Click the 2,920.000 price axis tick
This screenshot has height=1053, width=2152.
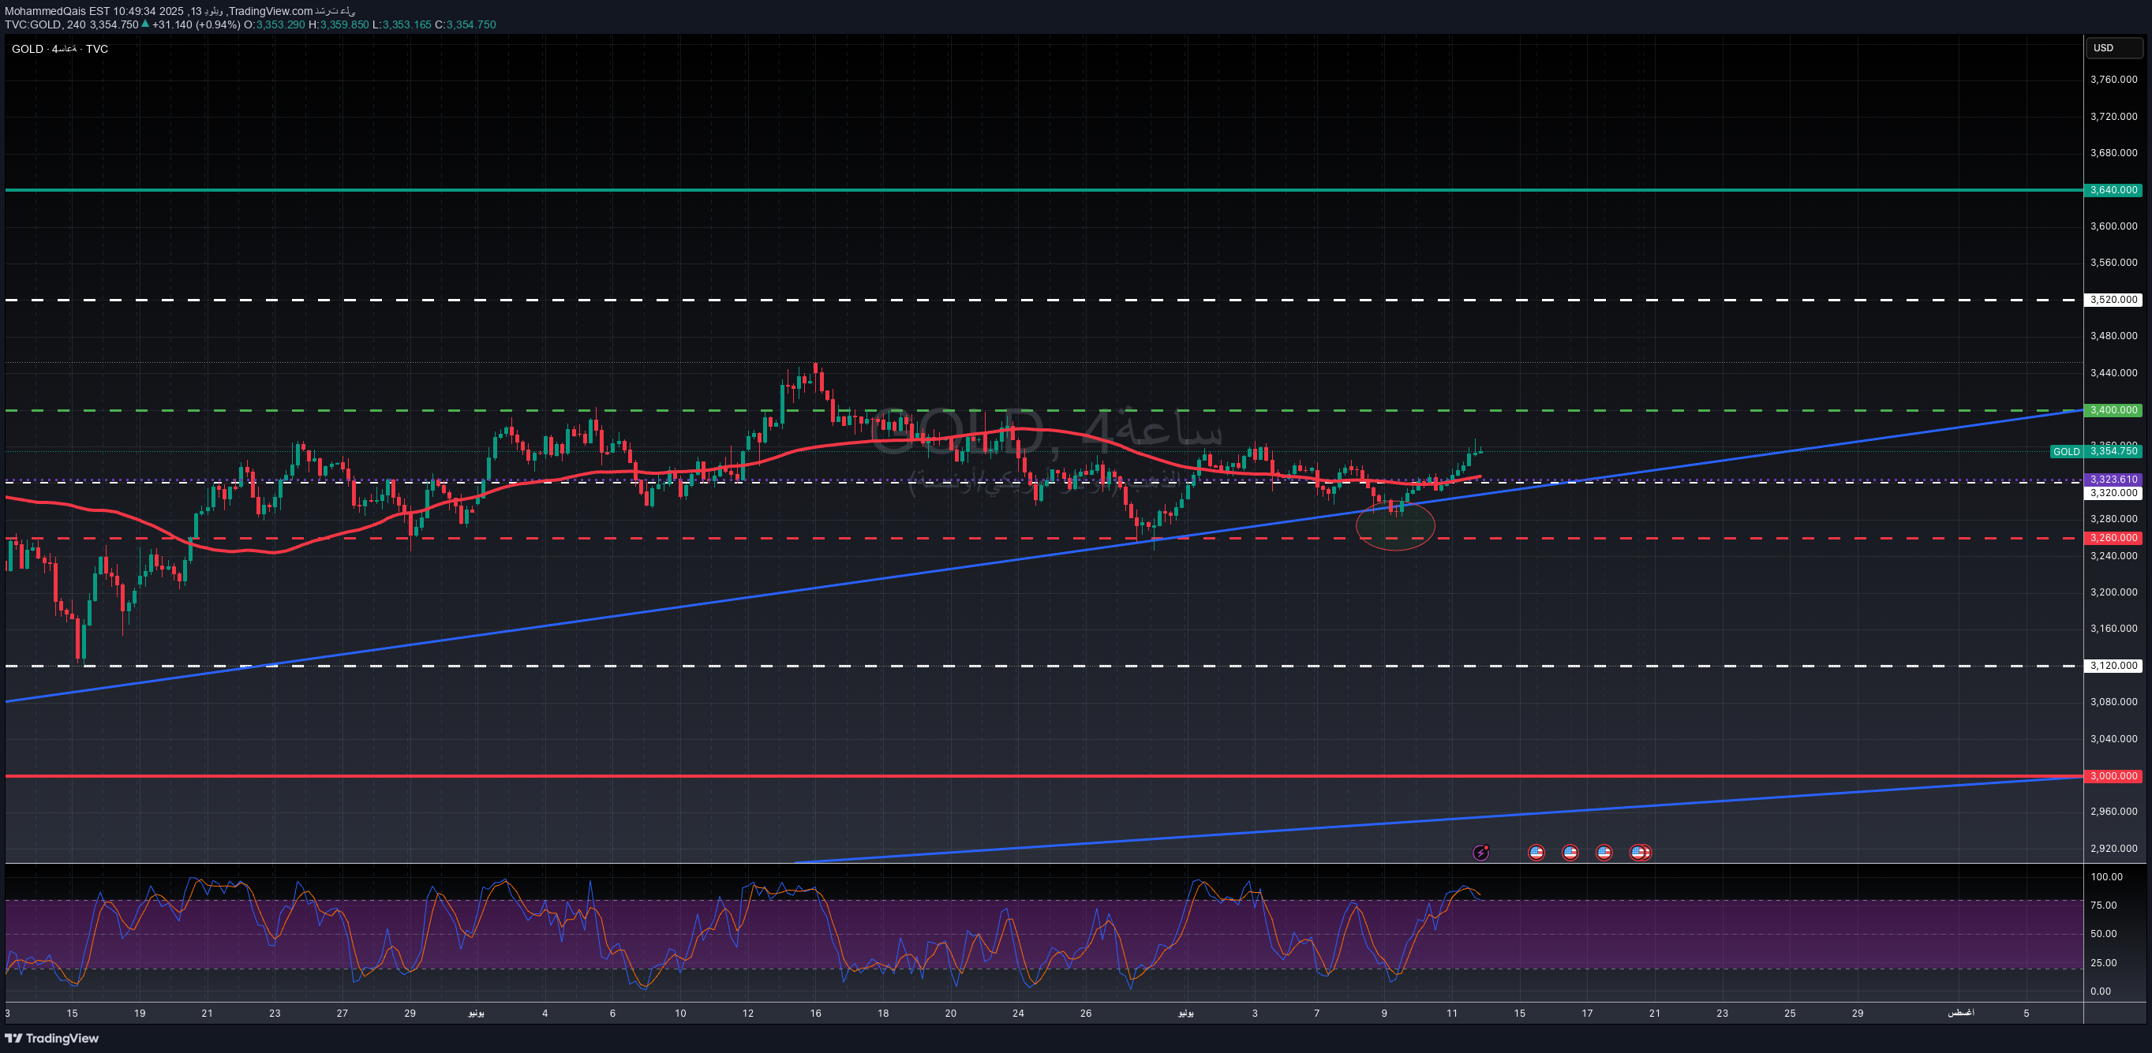2113,849
